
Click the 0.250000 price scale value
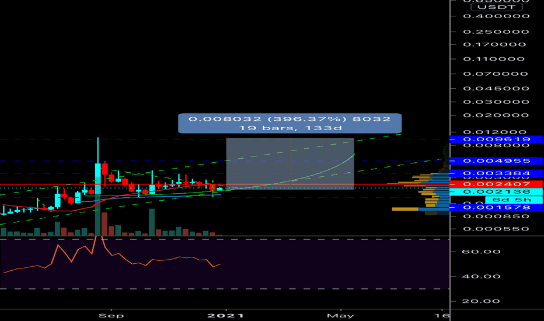click(496, 32)
